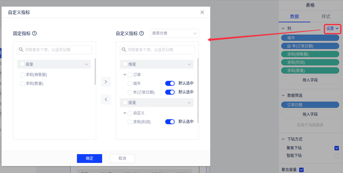Open the 设置 dropdown in 列 section

(x=332, y=29)
